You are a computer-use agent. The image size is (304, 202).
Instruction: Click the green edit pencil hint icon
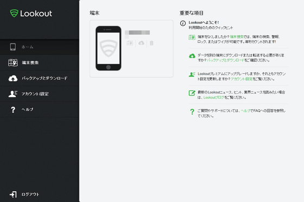tap(192, 93)
